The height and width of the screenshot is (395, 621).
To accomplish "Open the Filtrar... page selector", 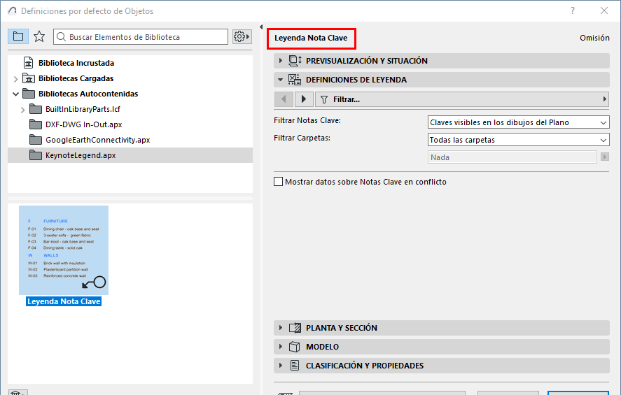I will [x=462, y=99].
